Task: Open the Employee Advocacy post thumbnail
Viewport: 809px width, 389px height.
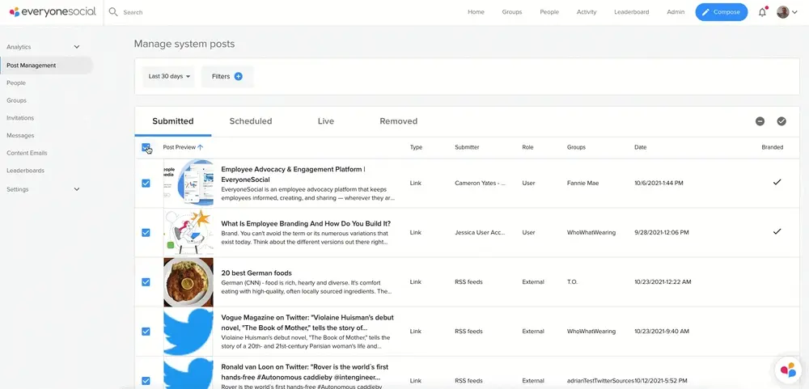Action: pos(188,183)
